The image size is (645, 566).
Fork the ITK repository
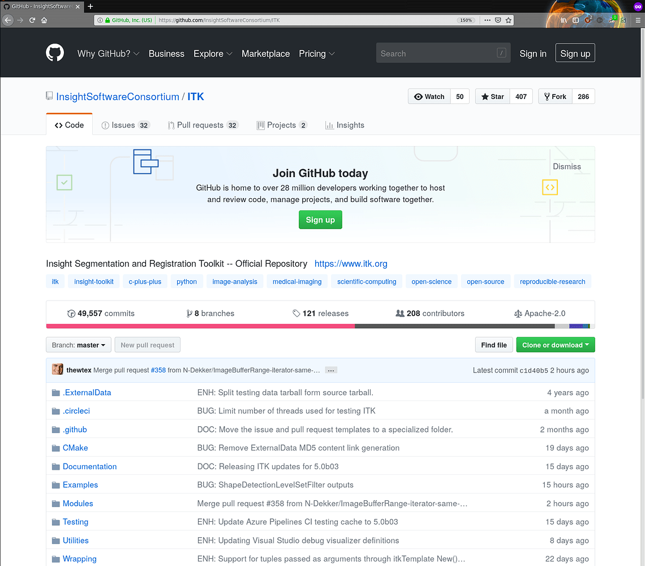pyautogui.click(x=555, y=96)
